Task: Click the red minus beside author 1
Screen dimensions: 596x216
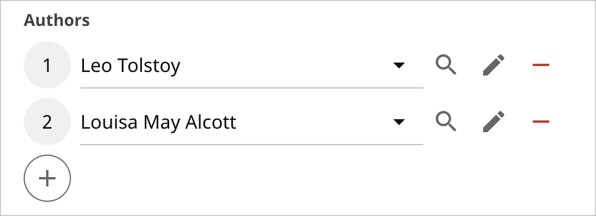Action: tap(541, 65)
